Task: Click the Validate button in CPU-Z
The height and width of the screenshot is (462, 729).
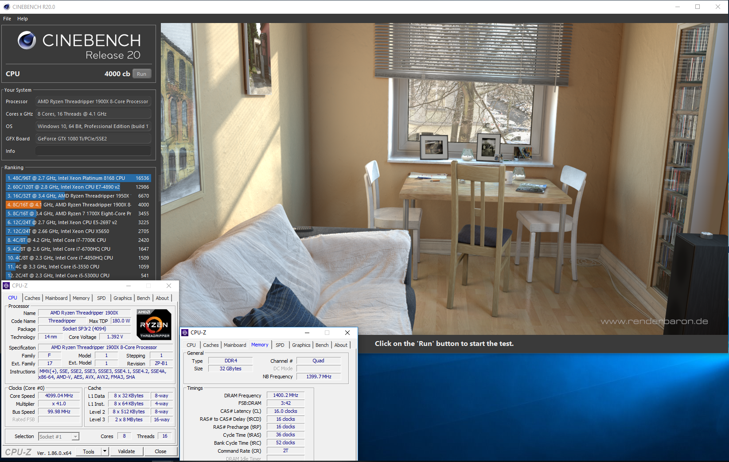Action: click(126, 451)
